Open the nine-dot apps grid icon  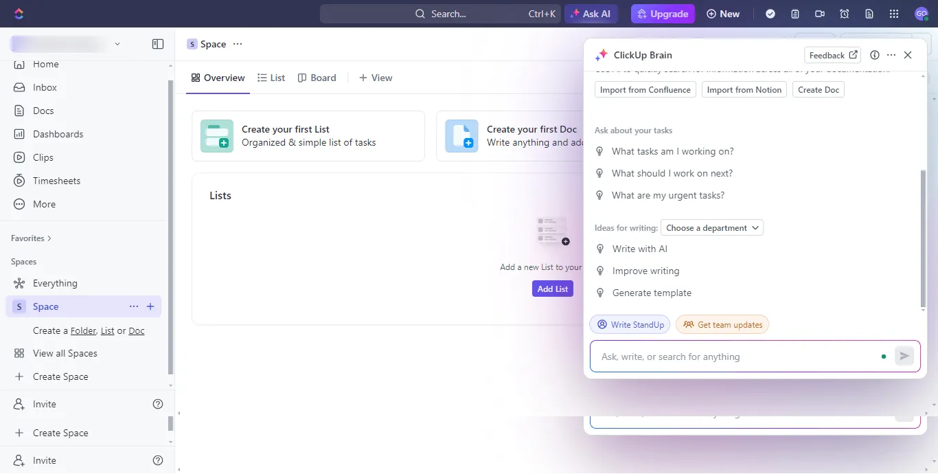(894, 14)
